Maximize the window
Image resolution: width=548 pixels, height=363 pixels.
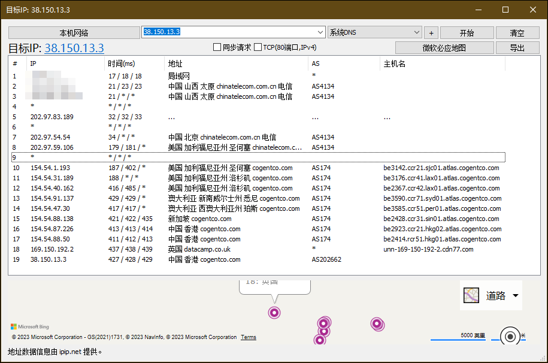click(505, 10)
